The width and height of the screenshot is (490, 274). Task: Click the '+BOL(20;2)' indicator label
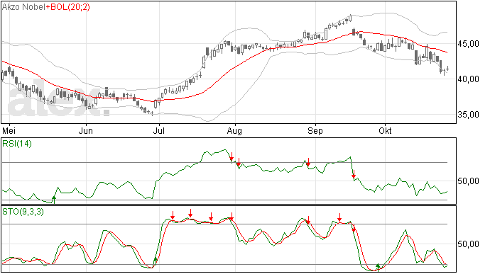(x=67, y=7)
